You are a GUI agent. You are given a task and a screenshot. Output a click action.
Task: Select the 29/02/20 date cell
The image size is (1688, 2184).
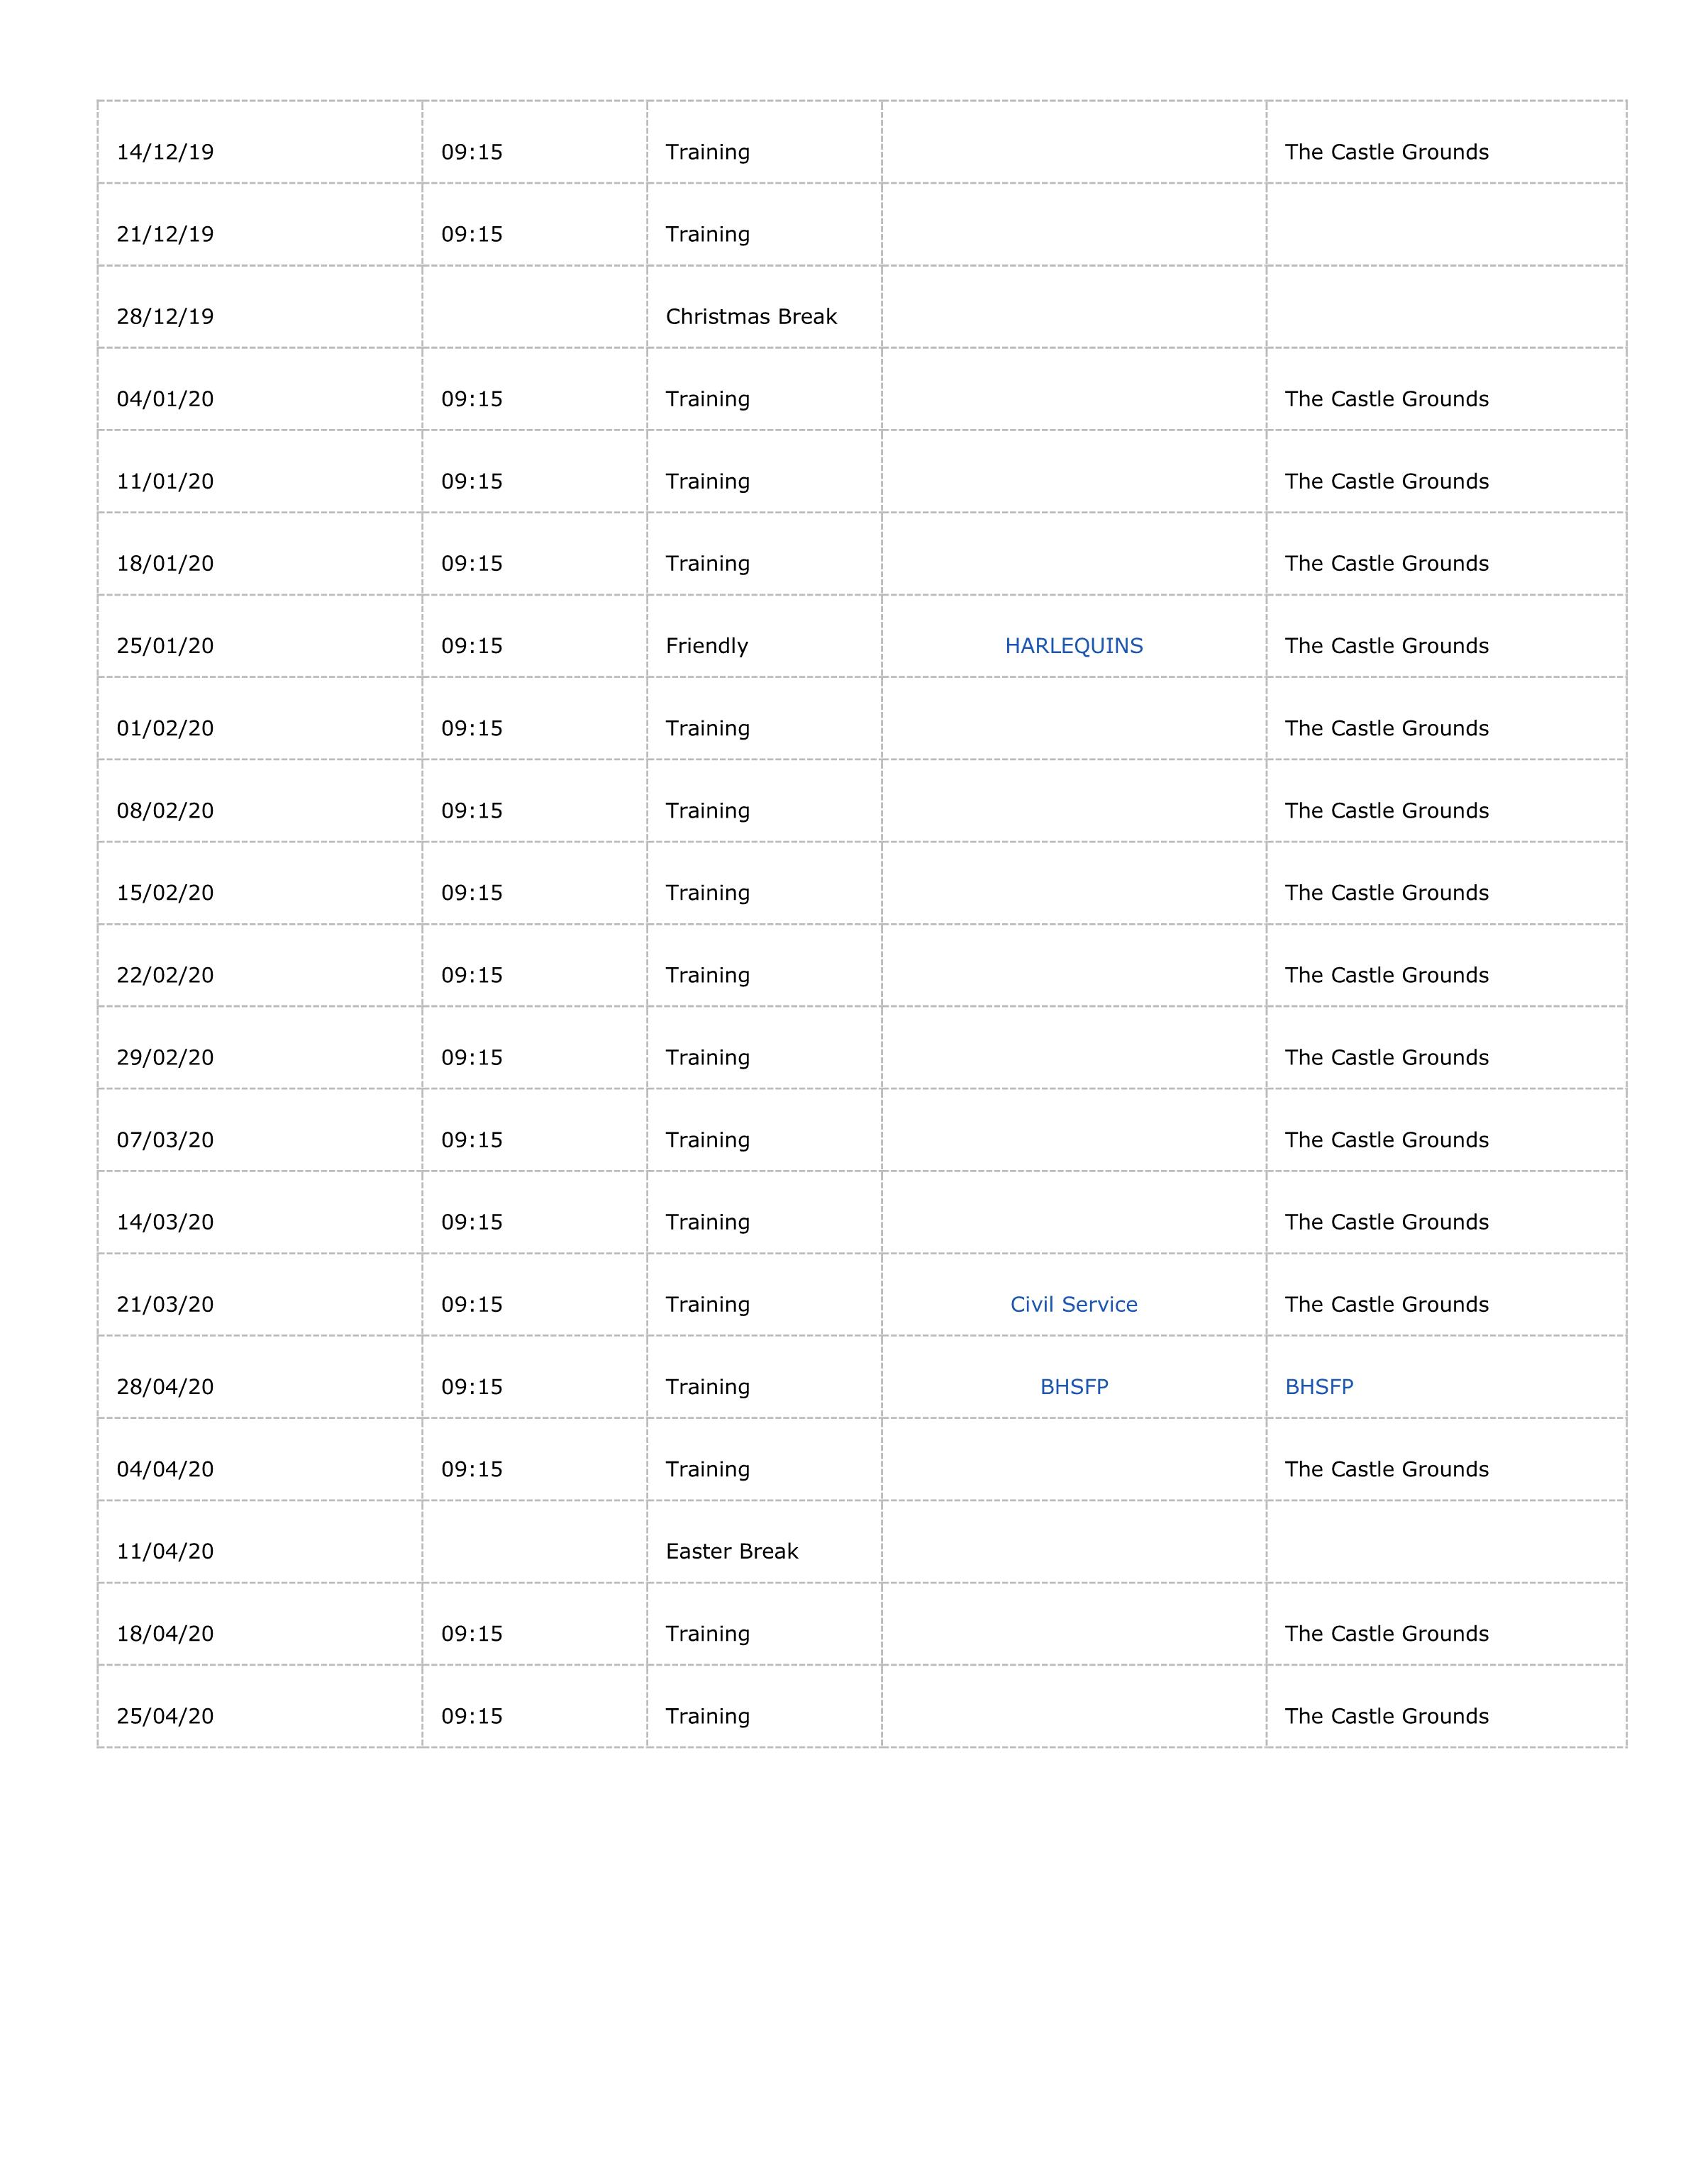165,1057
